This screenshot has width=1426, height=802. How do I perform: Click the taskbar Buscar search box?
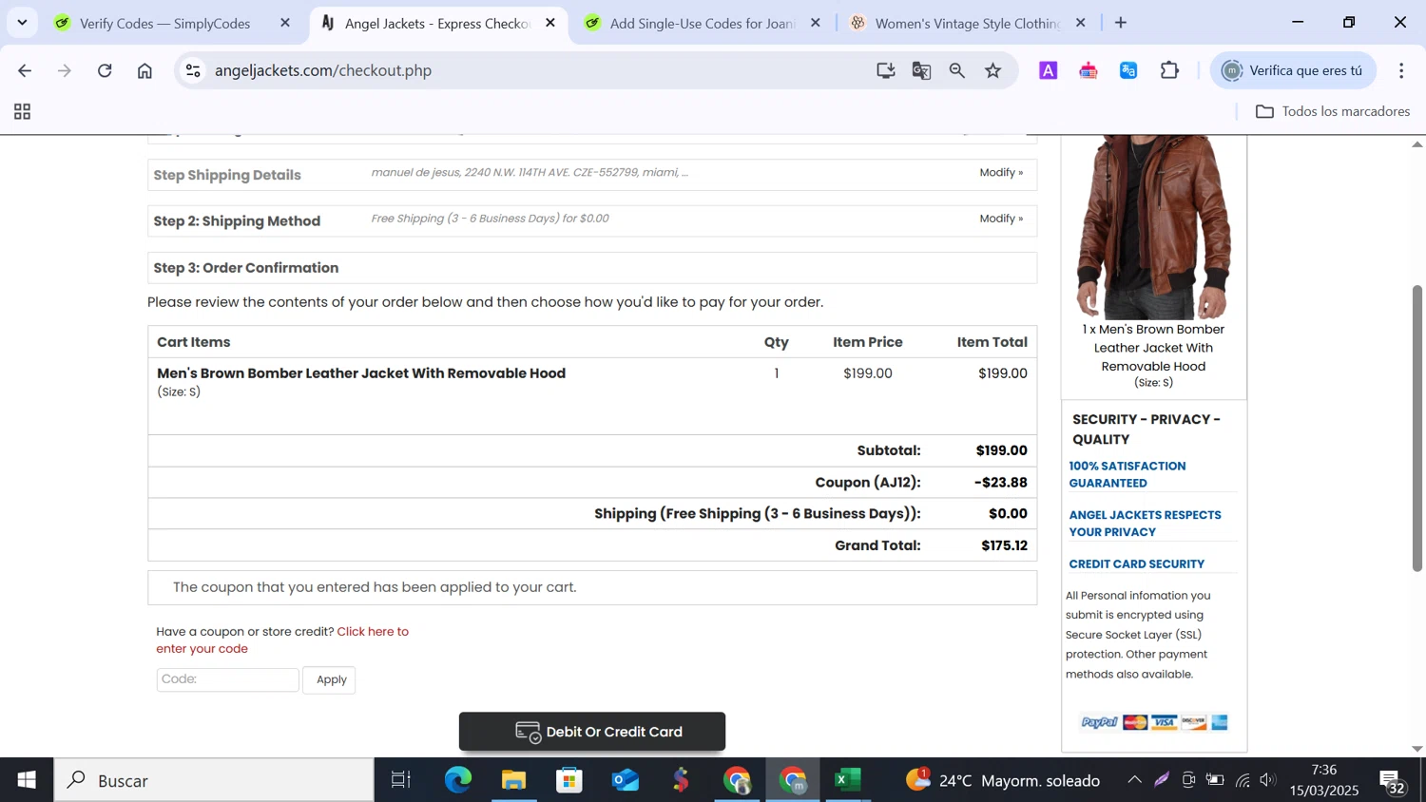pyautogui.click(x=214, y=780)
